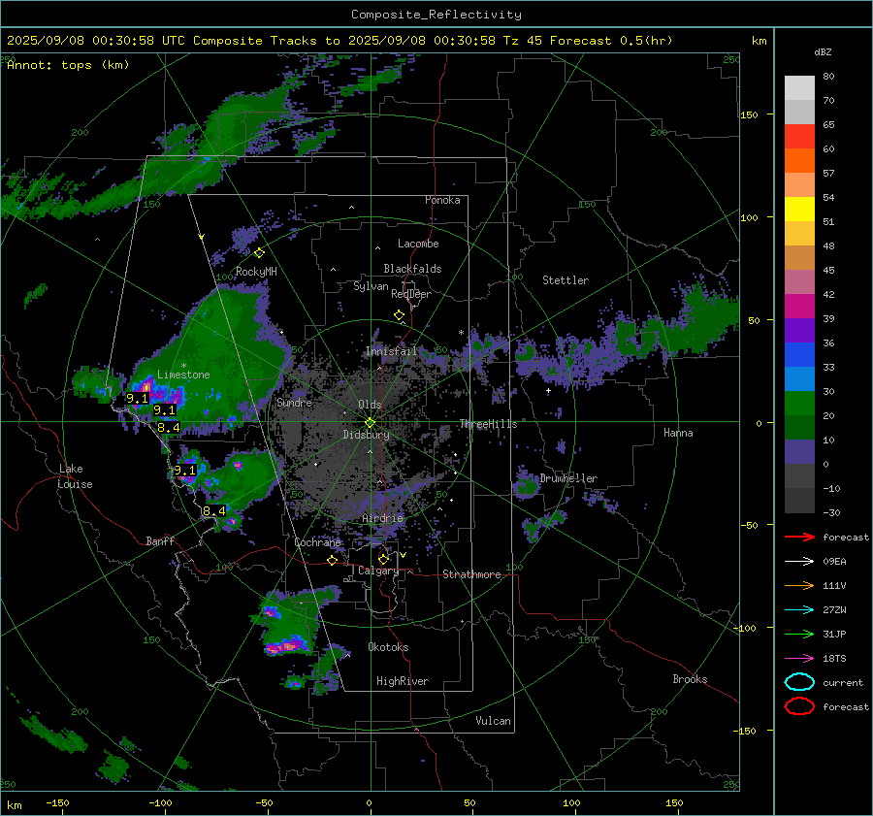Click the ThreeHills label
This screenshot has height=816, width=873.
point(488,424)
